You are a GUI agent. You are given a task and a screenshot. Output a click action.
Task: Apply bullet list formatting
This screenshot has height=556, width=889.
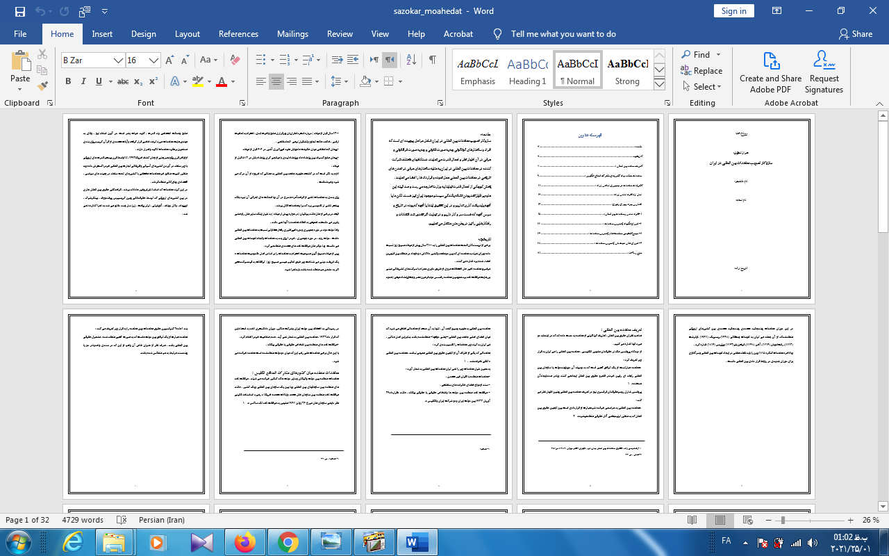tap(260, 60)
